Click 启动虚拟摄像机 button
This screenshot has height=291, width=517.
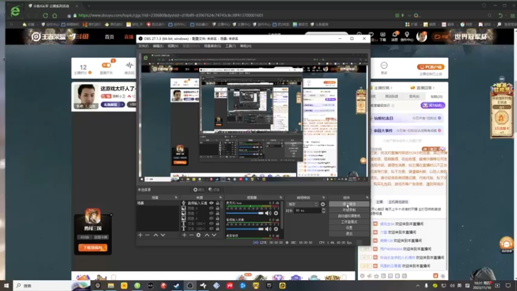point(349,216)
